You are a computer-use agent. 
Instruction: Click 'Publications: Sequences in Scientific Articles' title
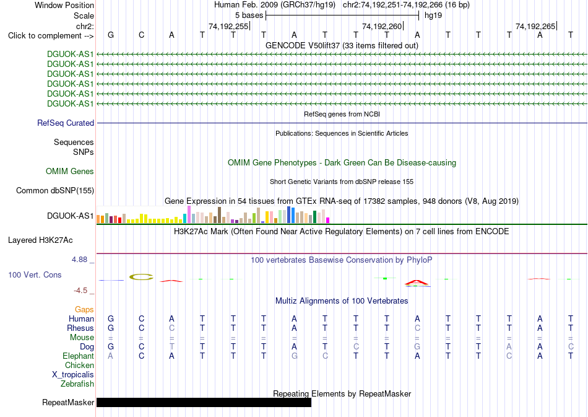pos(342,133)
